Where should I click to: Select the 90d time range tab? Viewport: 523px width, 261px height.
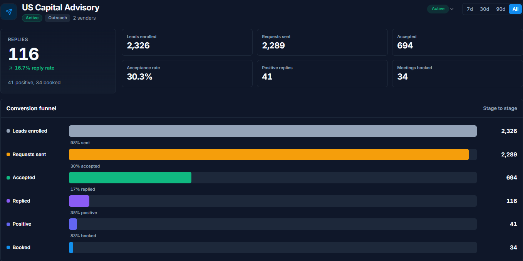tap(501, 9)
